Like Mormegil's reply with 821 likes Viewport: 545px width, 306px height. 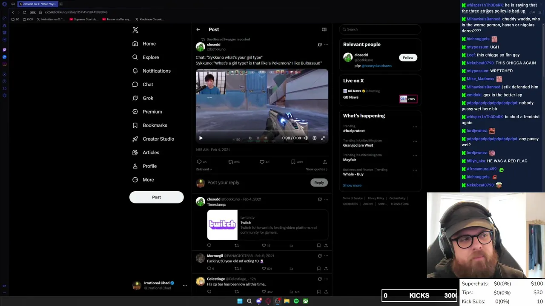pyautogui.click(x=264, y=269)
